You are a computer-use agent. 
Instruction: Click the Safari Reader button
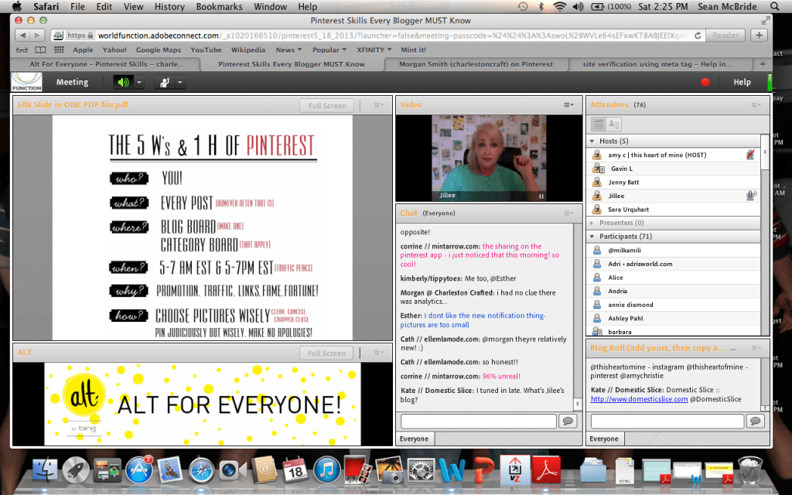tap(725, 36)
